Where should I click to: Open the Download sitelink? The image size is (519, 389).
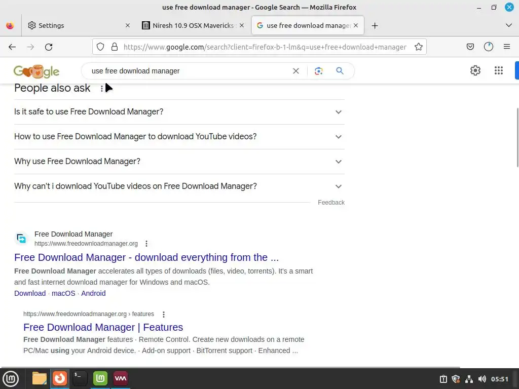tap(30, 293)
